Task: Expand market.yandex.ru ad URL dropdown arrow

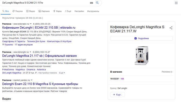Action: click(x=32, y=80)
